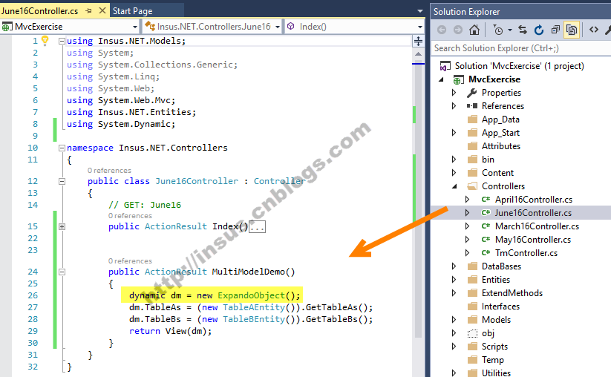Viewport: 611px width, 377px height.
Task: Select the Interfaces folder
Action: [x=500, y=306]
